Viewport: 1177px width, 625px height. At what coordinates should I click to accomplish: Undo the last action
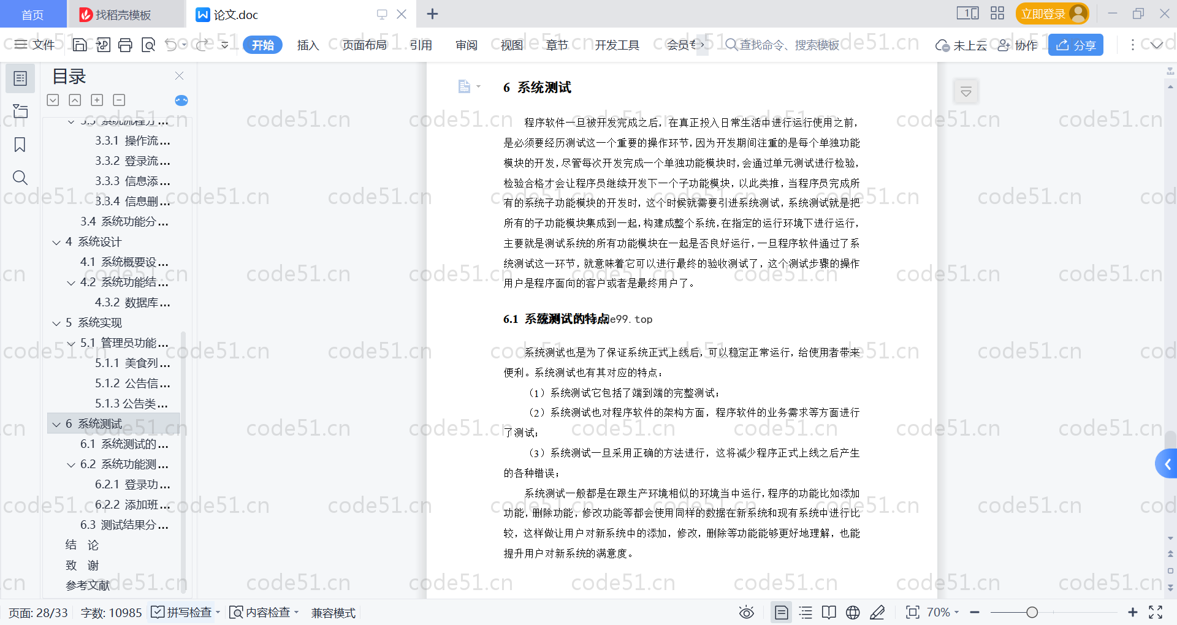coord(171,45)
